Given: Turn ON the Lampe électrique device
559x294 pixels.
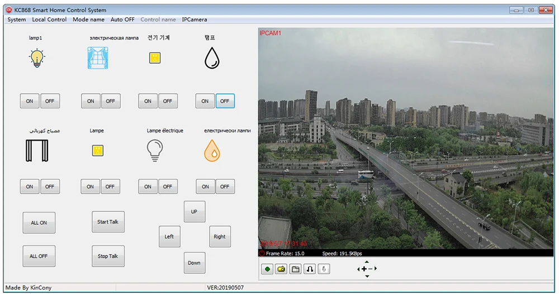Looking at the screenshot, I should [x=148, y=186].
